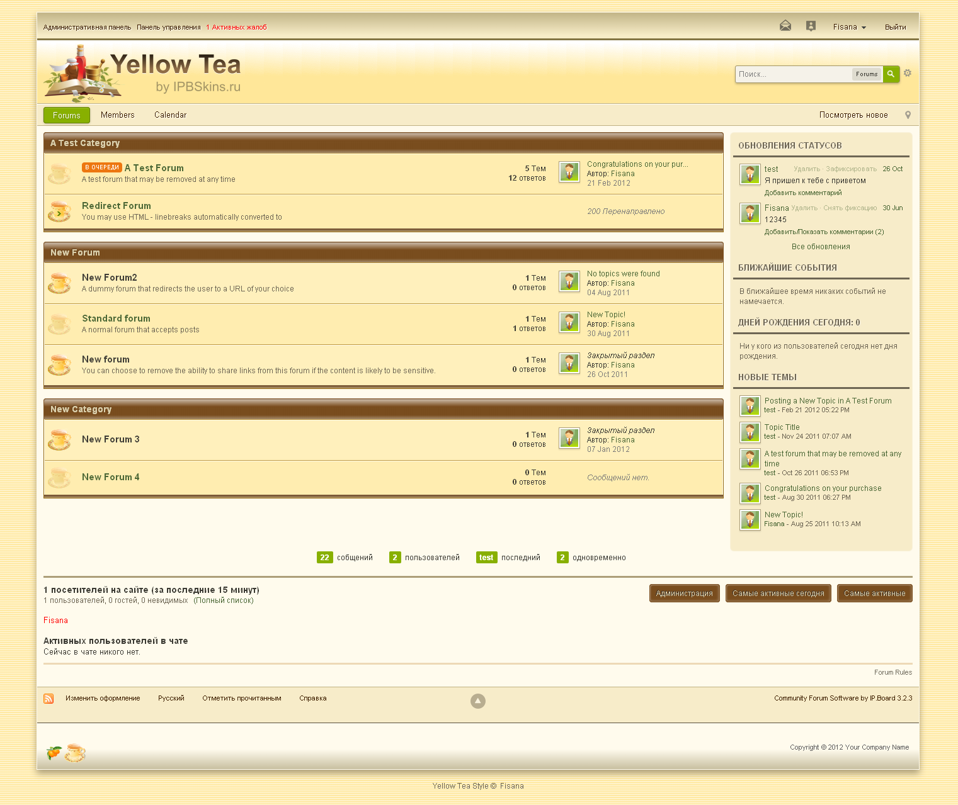Open the messenger envelope icon
Image resolution: width=958 pixels, height=805 pixels.
[785, 26]
